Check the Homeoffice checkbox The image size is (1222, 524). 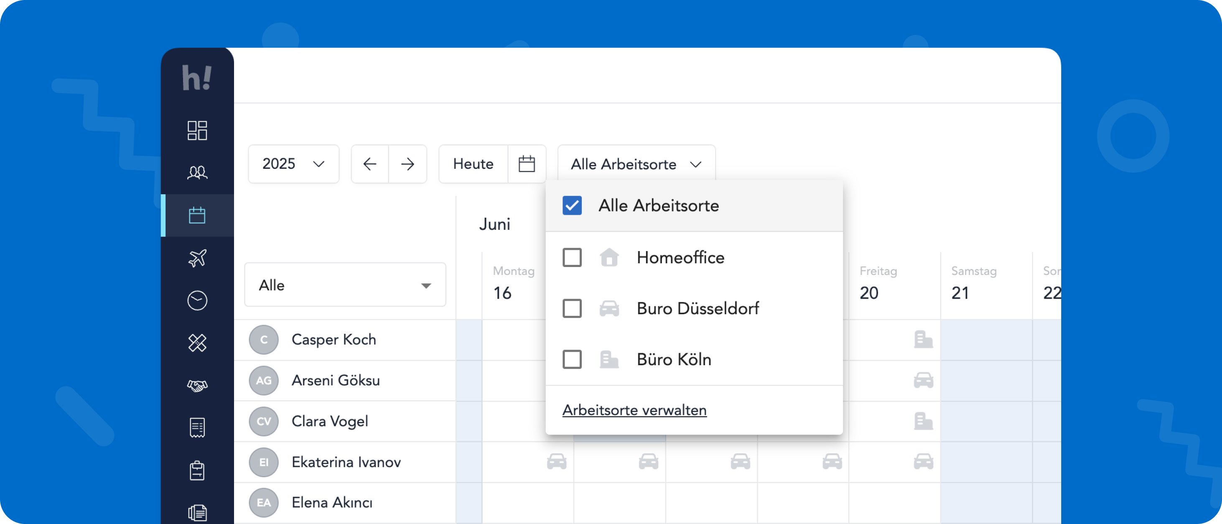[x=572, y=257]
